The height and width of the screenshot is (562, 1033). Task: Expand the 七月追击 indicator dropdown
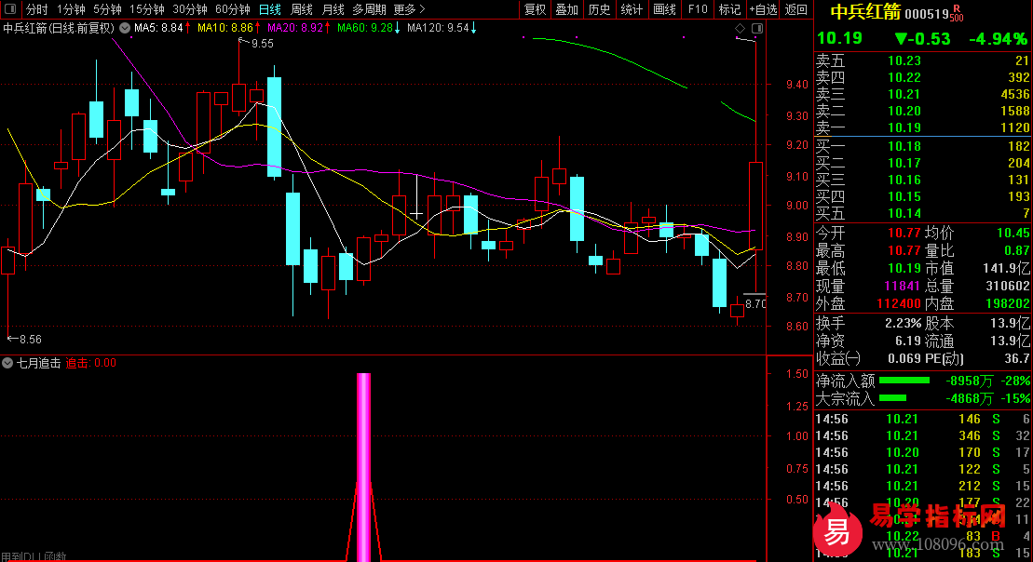point(7,363)
